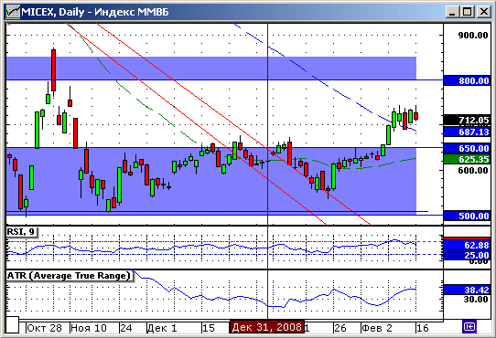Click the chart icon in the title bar

(x=13, y=12)
